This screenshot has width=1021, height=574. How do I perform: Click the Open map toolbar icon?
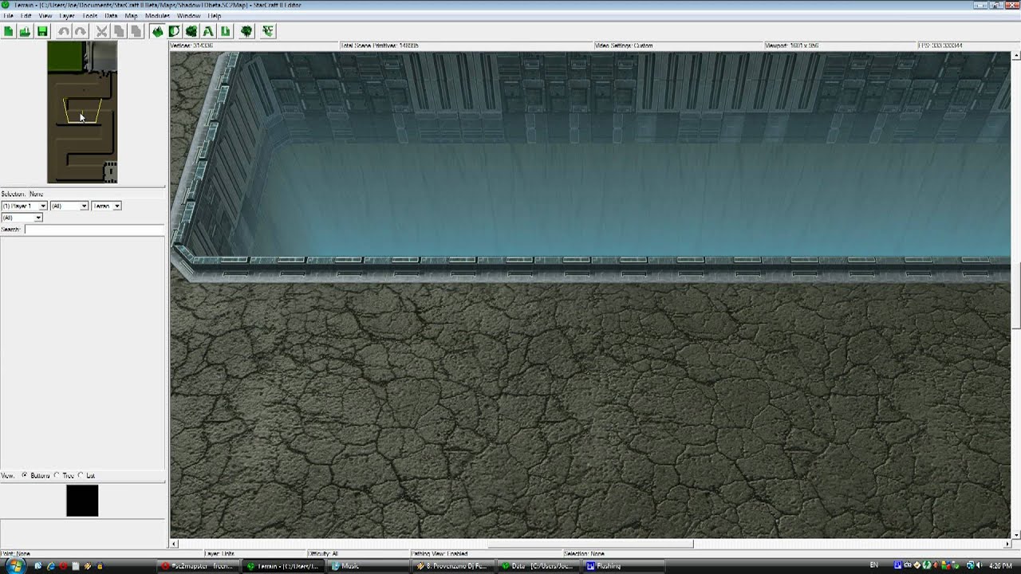pyautogui.click(x=25, y=31)
